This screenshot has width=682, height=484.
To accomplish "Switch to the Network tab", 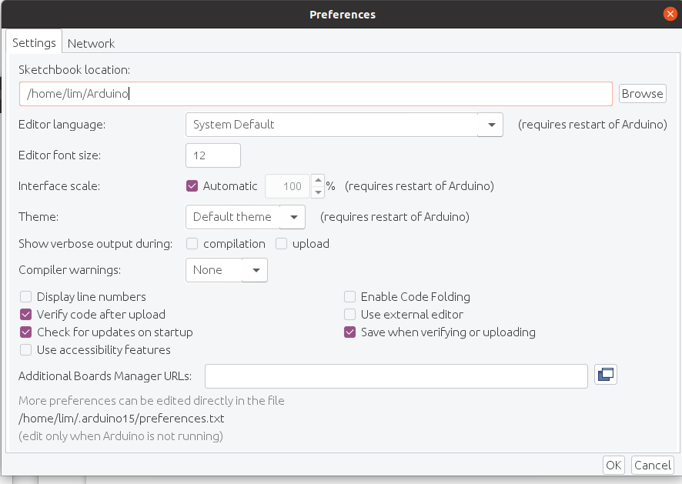I will point(91,43).
